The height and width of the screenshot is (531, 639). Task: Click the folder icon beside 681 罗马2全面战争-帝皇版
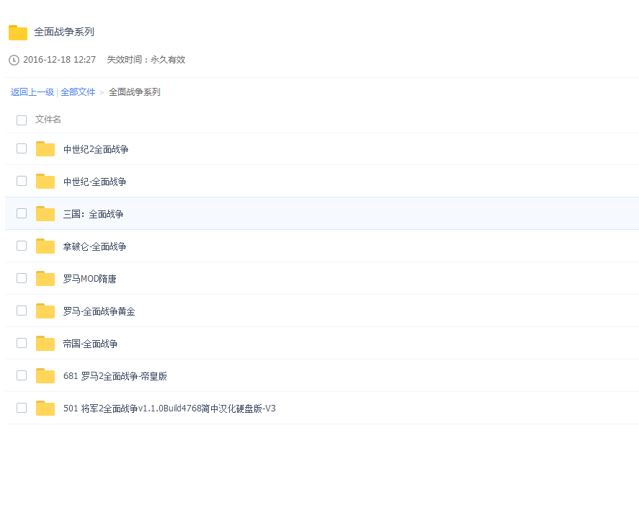[x=45, y=375]
